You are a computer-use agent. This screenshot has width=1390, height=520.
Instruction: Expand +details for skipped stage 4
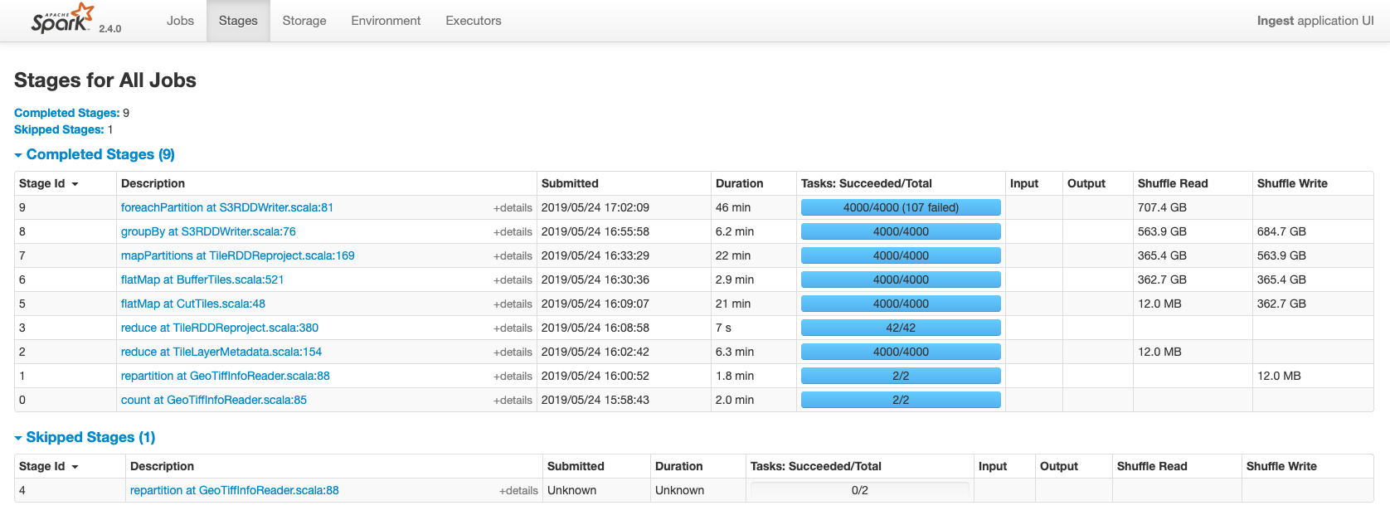[x=518, y=491]
